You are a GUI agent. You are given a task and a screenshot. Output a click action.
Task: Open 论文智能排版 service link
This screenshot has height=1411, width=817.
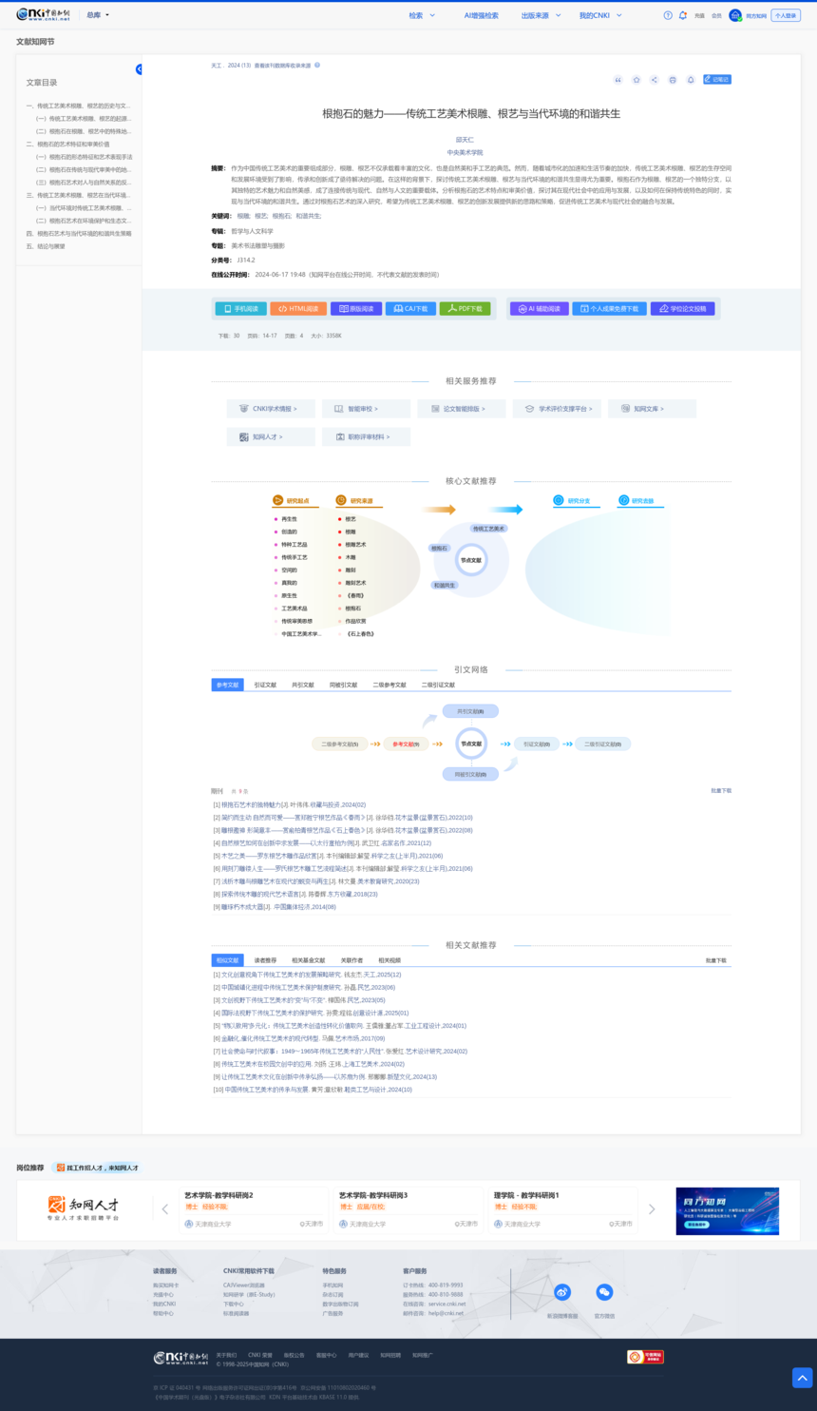point(462,409)
